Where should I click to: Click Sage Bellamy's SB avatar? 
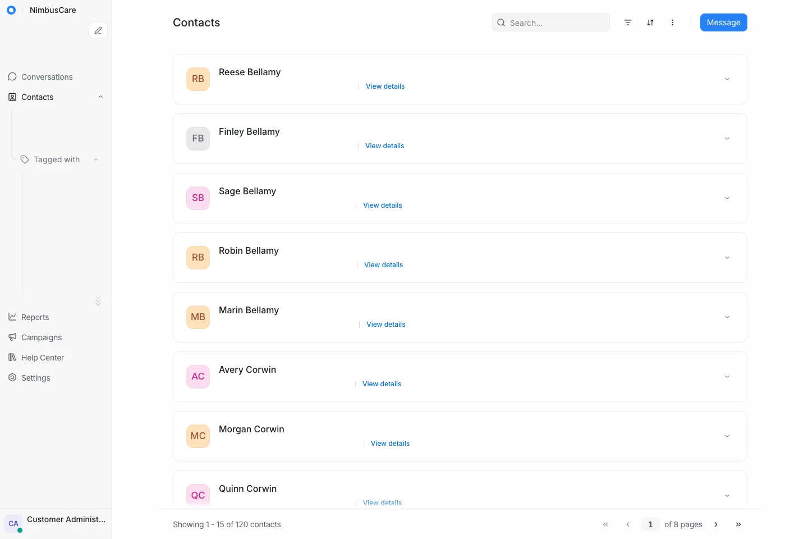pos(198,198)
